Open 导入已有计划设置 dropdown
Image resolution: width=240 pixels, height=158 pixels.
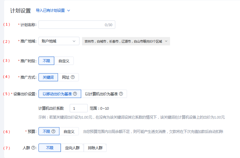53,11
